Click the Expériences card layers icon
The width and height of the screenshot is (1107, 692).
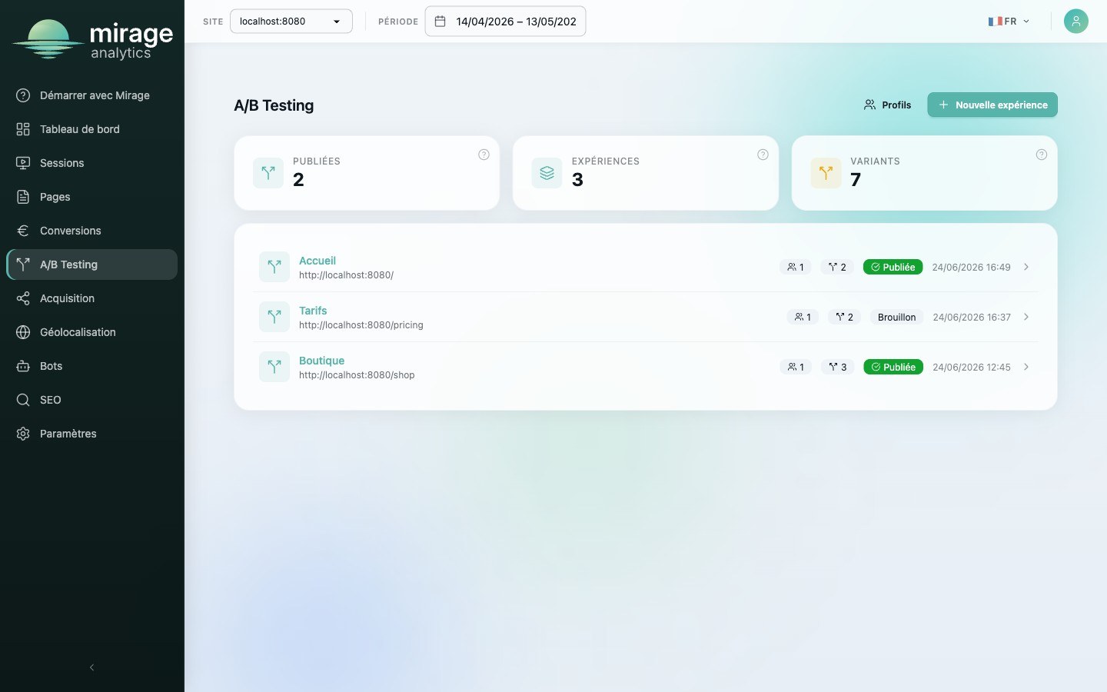(x=547, y=173)
